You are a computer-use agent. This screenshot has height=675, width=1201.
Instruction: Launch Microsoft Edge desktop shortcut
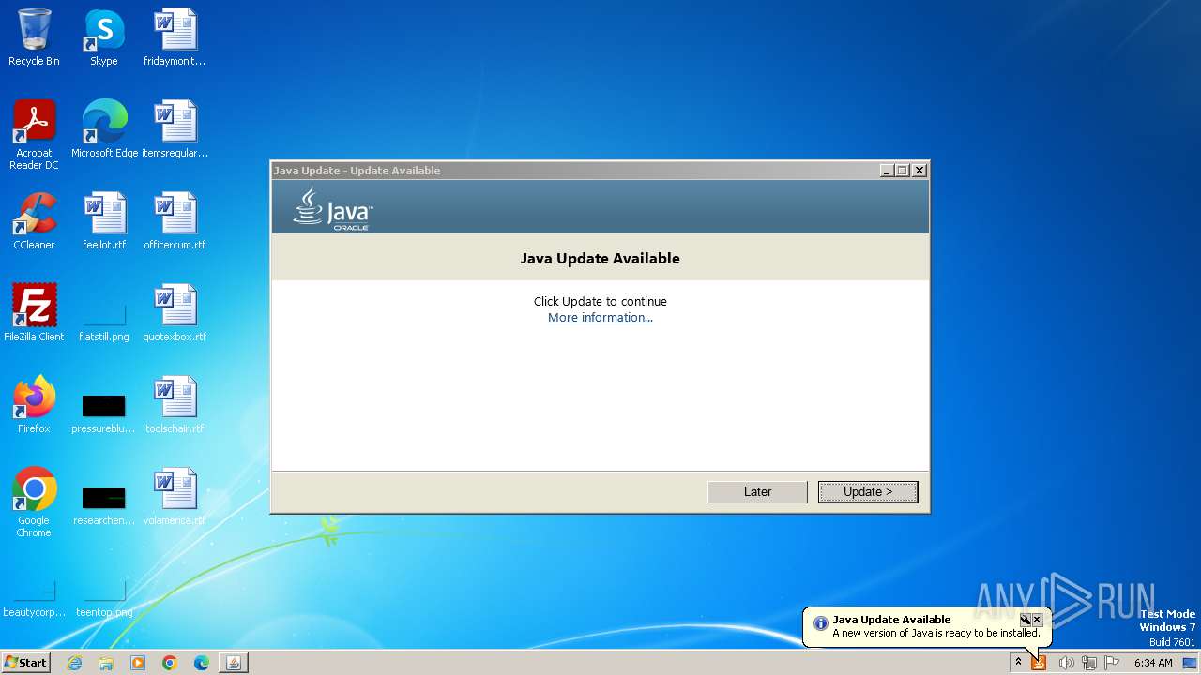coord(104,129)
